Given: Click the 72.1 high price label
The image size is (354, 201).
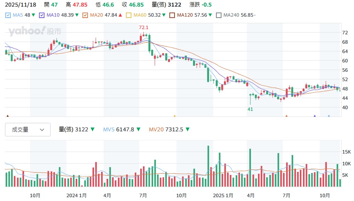Looking at the screenshot, I should coord(143,27).
